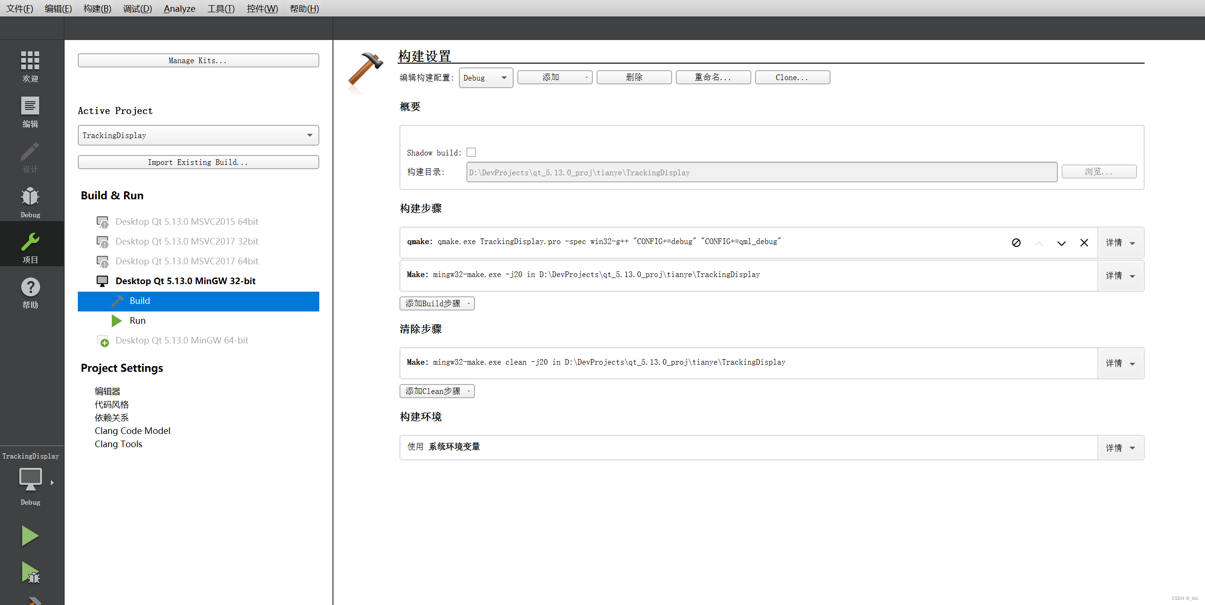
Task: Disable the qmake build step
Action: (x=1016, y=243)
